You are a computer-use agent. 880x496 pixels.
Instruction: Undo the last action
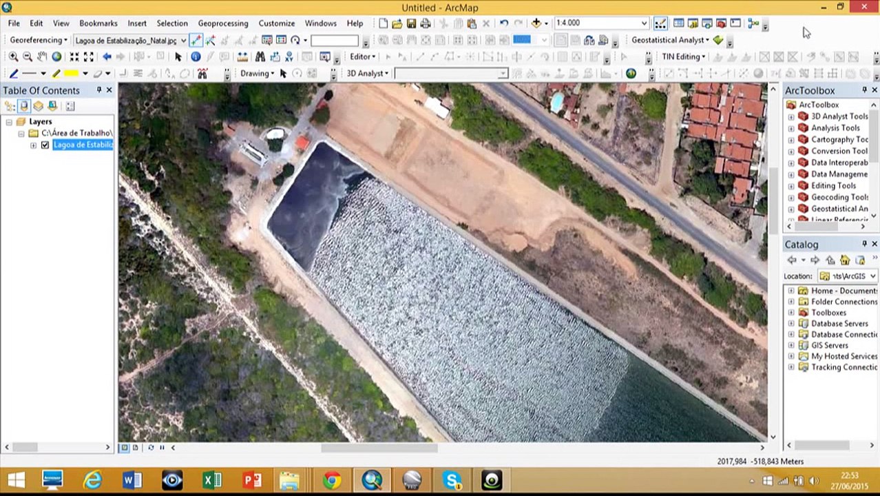[504, 23]
